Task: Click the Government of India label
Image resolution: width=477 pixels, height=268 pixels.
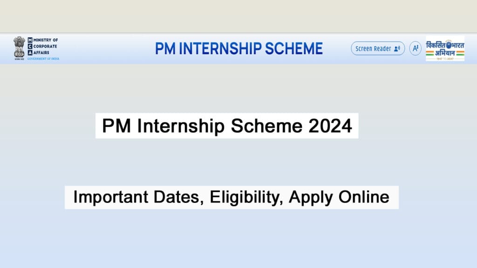Action: click(43, 59)
